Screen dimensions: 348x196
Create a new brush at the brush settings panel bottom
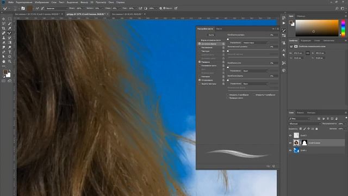coord(274,166)
